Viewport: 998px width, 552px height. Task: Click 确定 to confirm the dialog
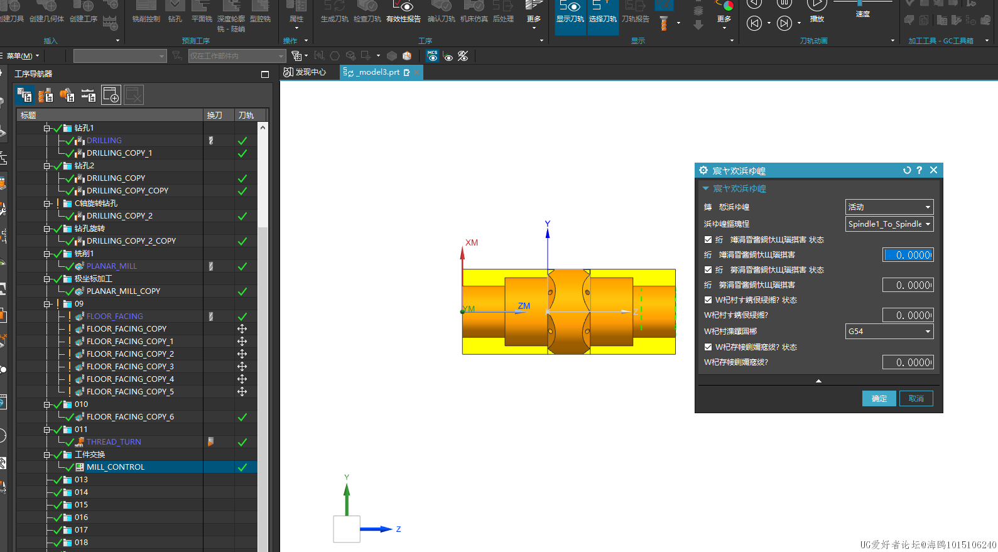tap(879, 399)
